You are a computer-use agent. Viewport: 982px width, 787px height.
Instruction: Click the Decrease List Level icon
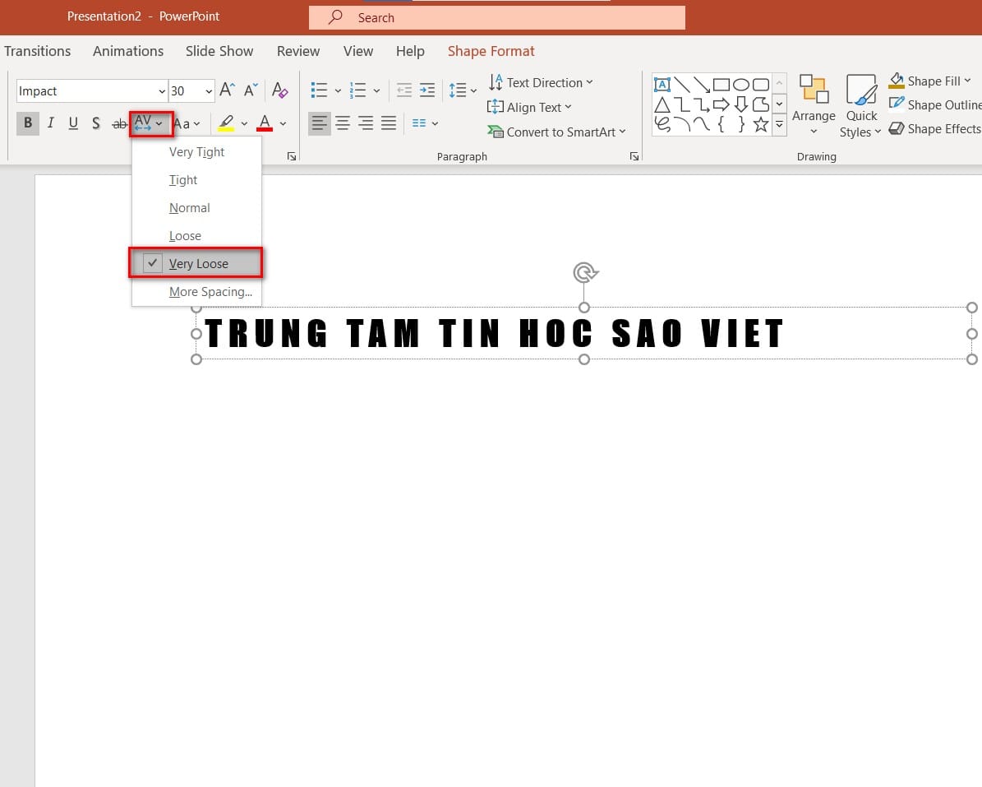click(404, 90)
